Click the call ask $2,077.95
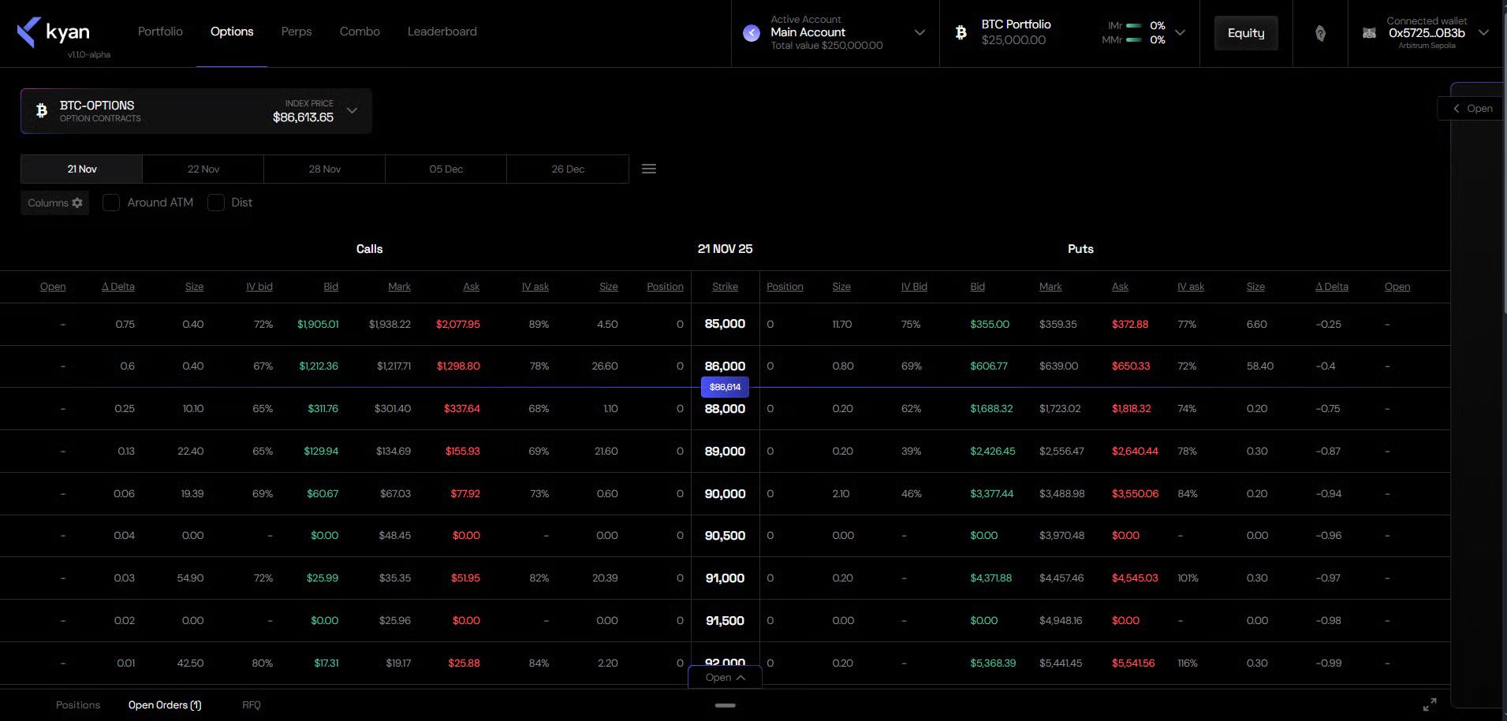The image size is (1507, 721). (x=458, y=324)
